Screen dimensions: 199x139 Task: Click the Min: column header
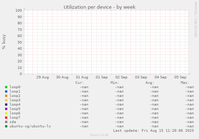pyautogui.click(x=115, y=83)
